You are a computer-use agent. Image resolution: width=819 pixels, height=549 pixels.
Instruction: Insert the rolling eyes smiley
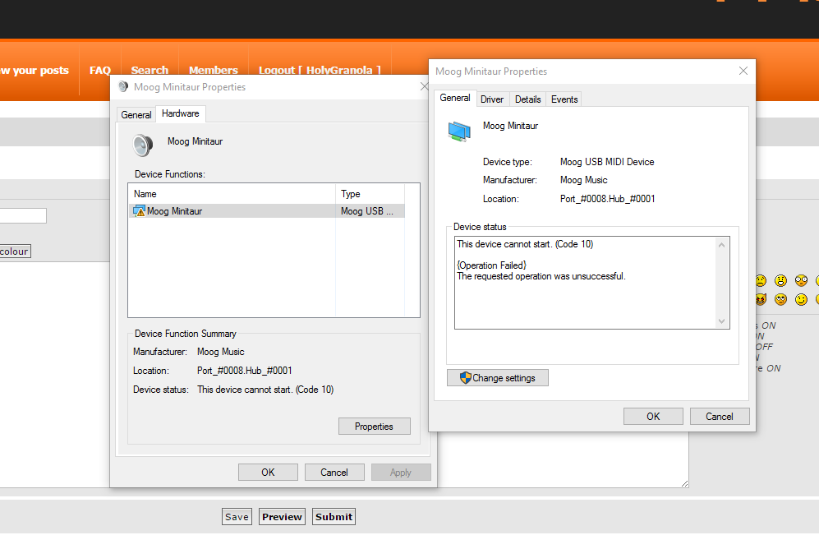click(x=780, y=299)
